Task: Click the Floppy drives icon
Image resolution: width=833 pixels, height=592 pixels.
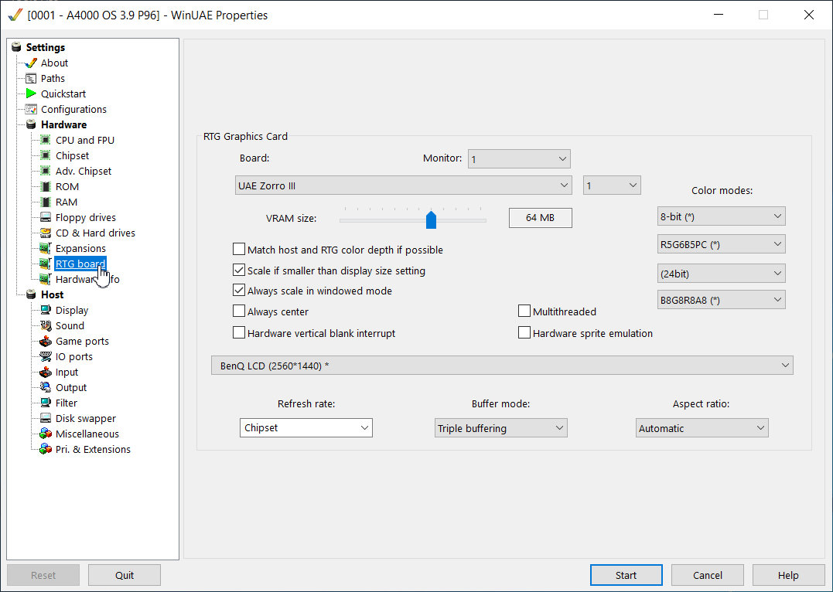Action: 46,217
